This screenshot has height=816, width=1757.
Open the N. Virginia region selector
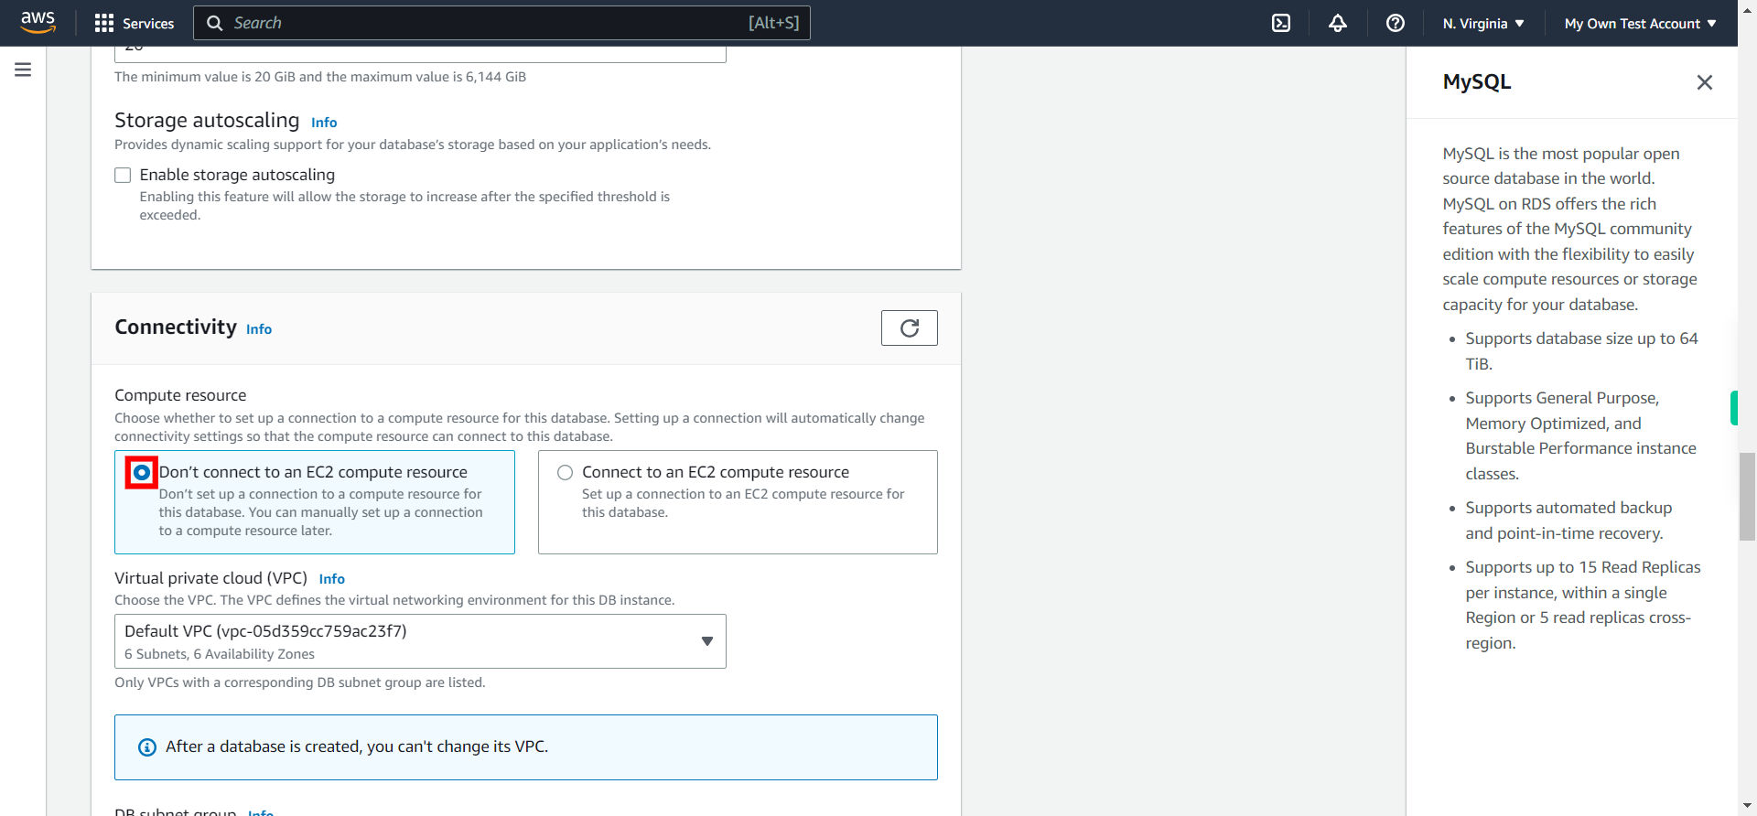[x=1483, y=24]
